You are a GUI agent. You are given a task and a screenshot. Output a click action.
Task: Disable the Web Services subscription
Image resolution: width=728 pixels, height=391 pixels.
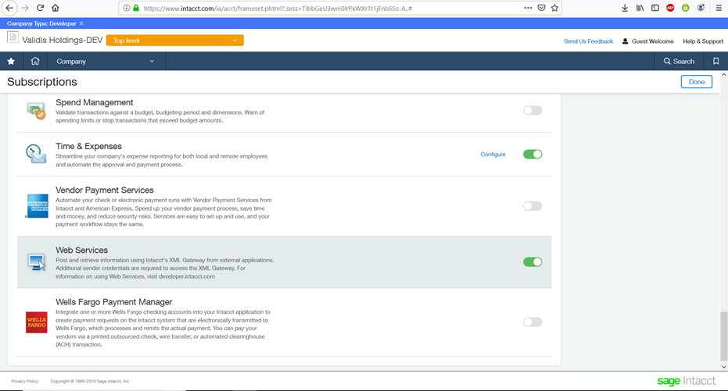(x=533, y=261)
